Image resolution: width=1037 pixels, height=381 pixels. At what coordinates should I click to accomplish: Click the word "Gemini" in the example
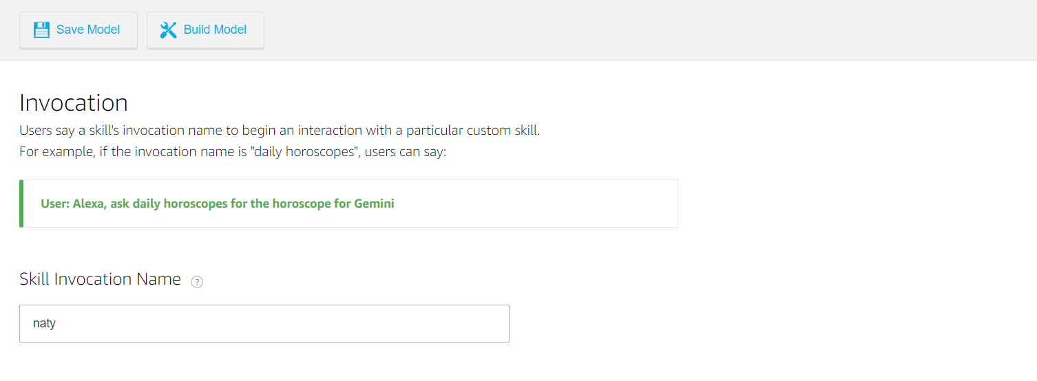click(x=374, y=204)
